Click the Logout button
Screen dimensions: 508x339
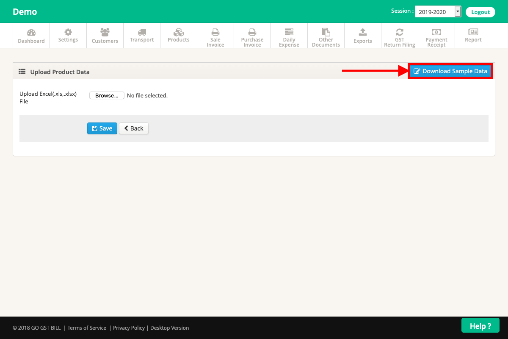coord(480,12)
